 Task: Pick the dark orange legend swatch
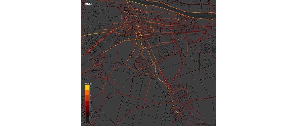[87, 98]
